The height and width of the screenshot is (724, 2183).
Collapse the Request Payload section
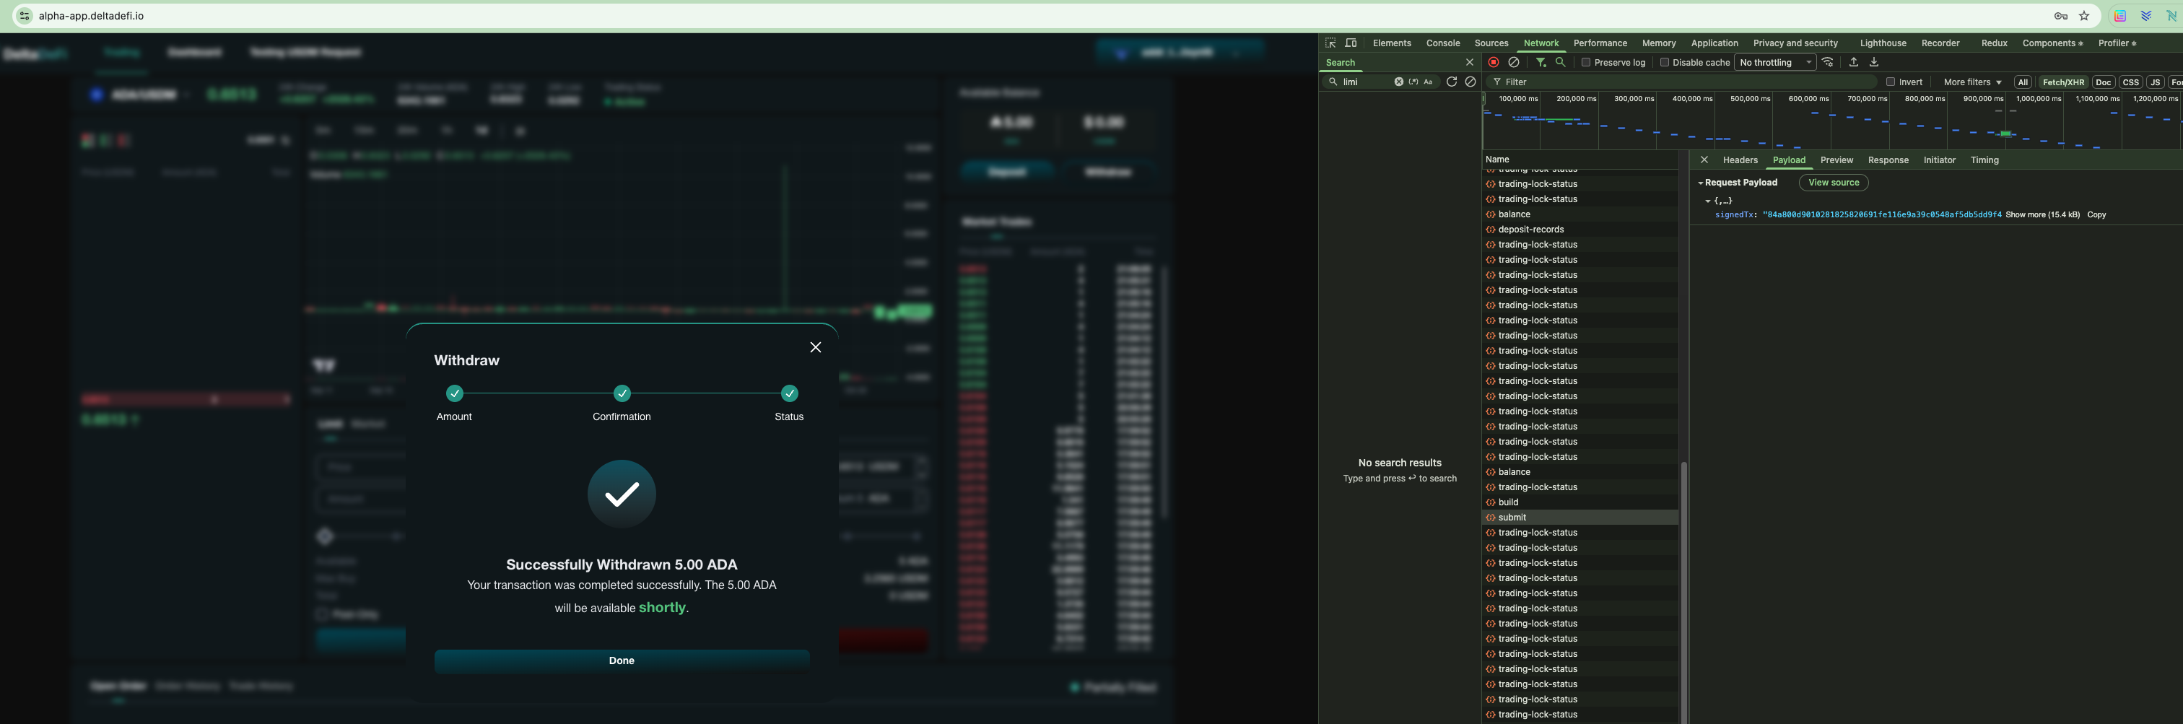1701,183
